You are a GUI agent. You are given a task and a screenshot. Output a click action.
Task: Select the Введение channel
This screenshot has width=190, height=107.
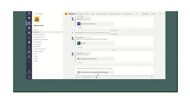click(x=47, y=32)
